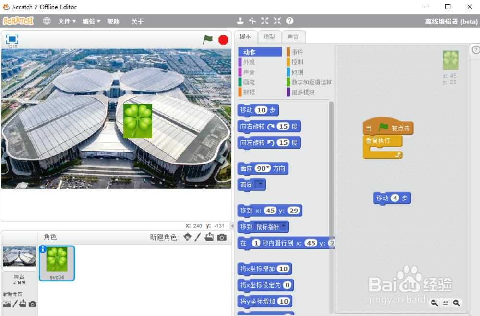Image resolution: width=480 pixels, height=316 pixels.
Task: Click seconds field in 秒内滑行到 block
Action: click(x=256, y=243)
